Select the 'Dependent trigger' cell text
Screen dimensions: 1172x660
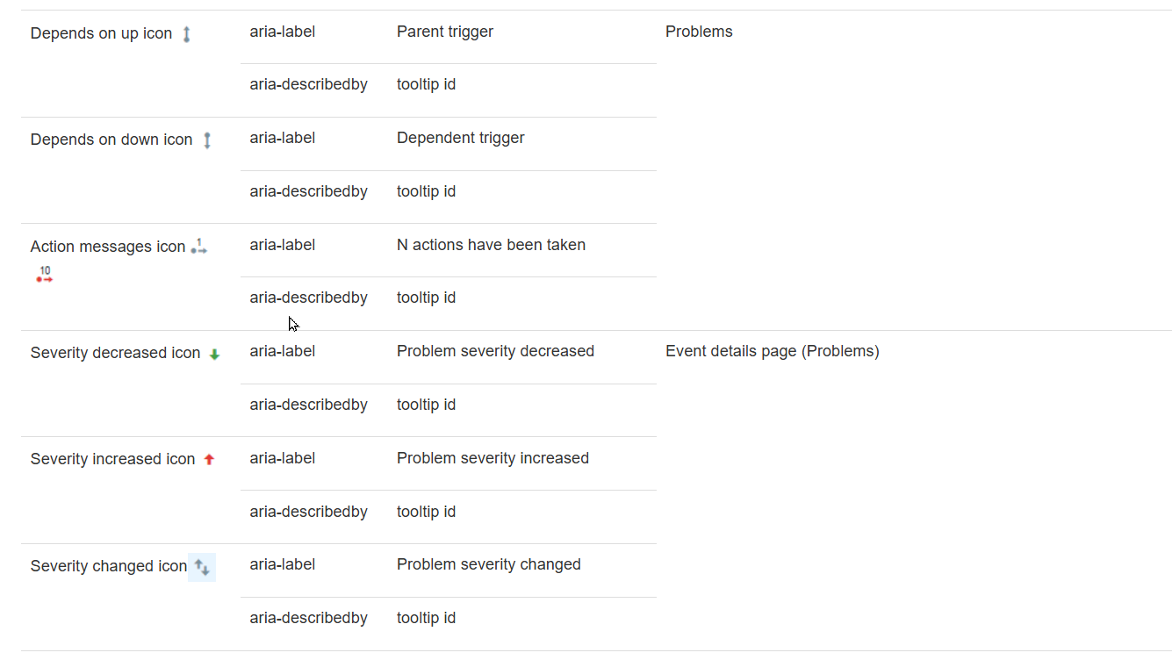coord(460,138)
